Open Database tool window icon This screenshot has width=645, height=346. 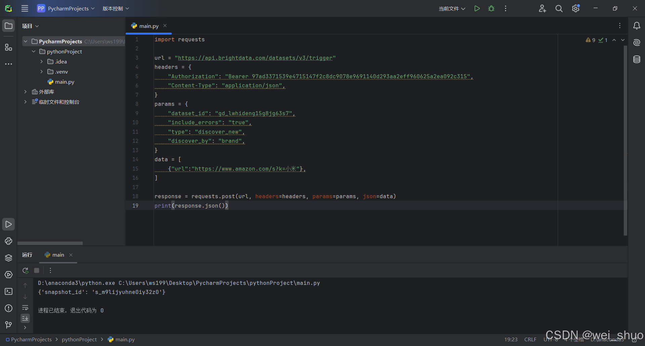pos(637,59)
